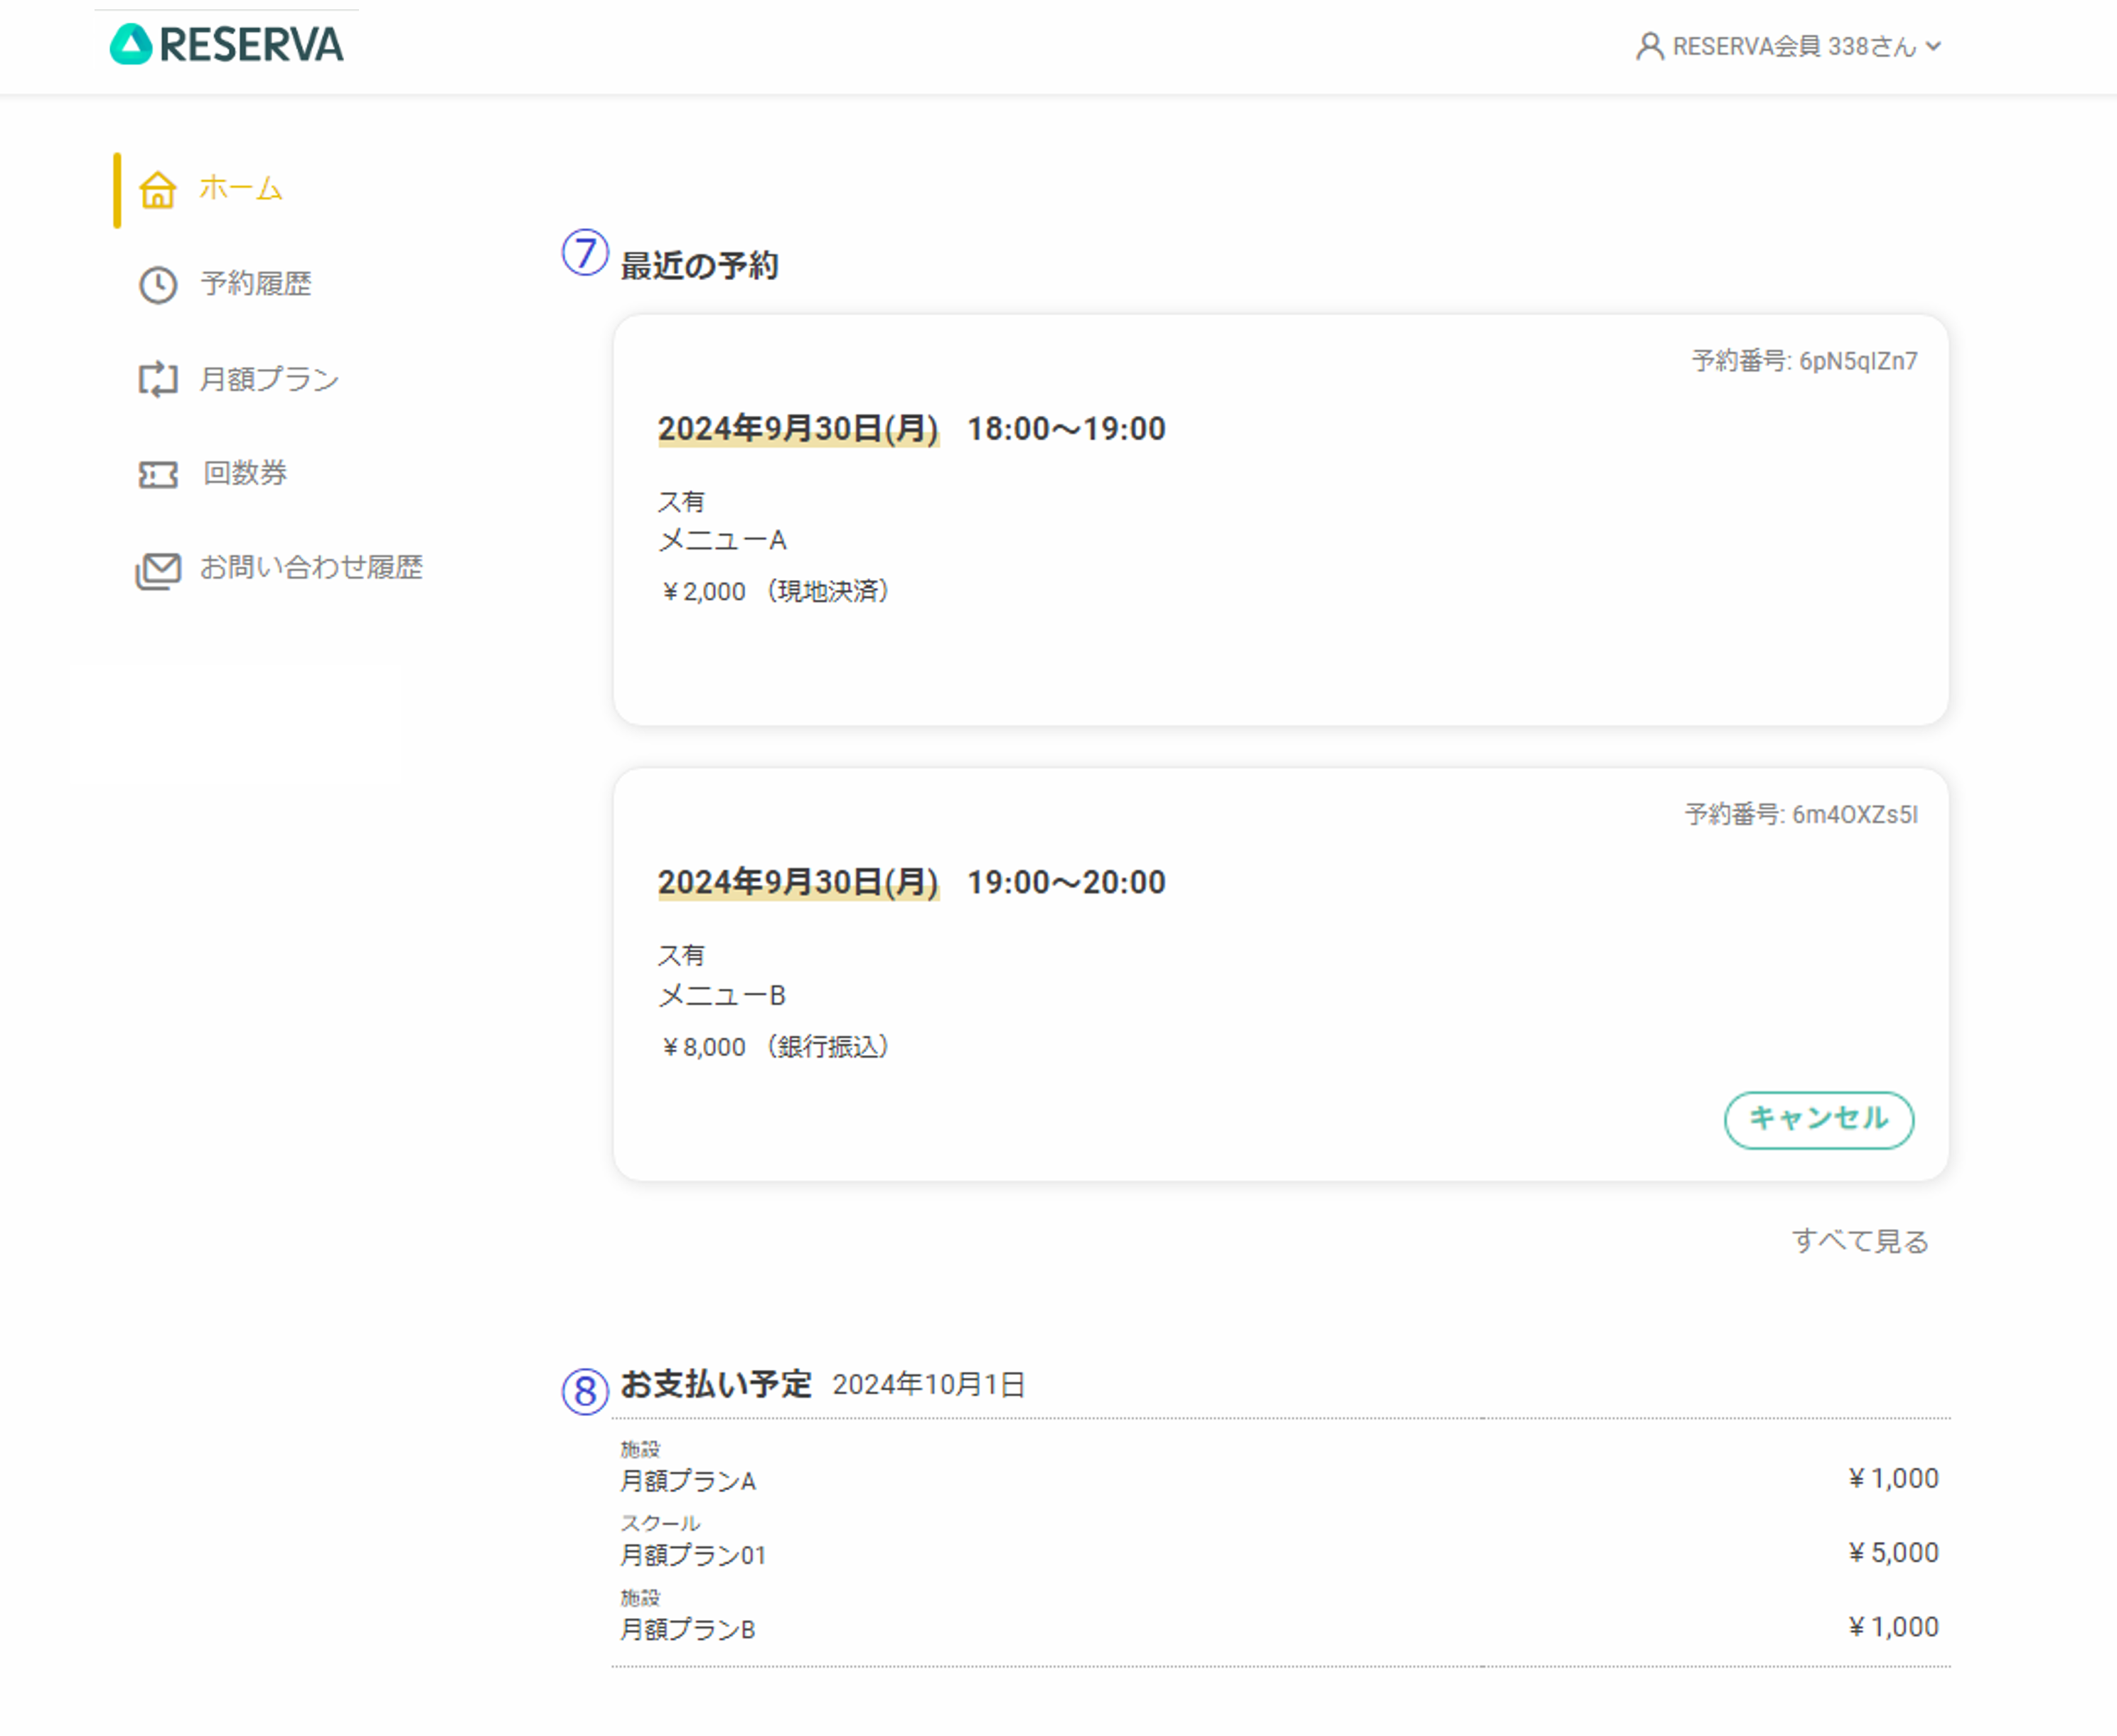
Task: Click the 月額プラン recurring arrows icon
Action: 158,380
